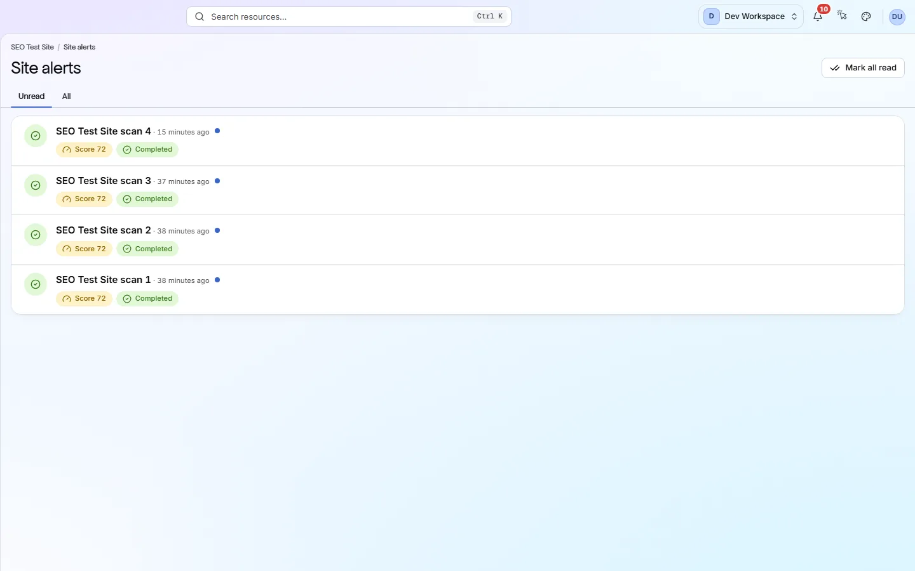Click status check icon for scan 2
This screenshot has height=571, width=915.
pos(36,235)
